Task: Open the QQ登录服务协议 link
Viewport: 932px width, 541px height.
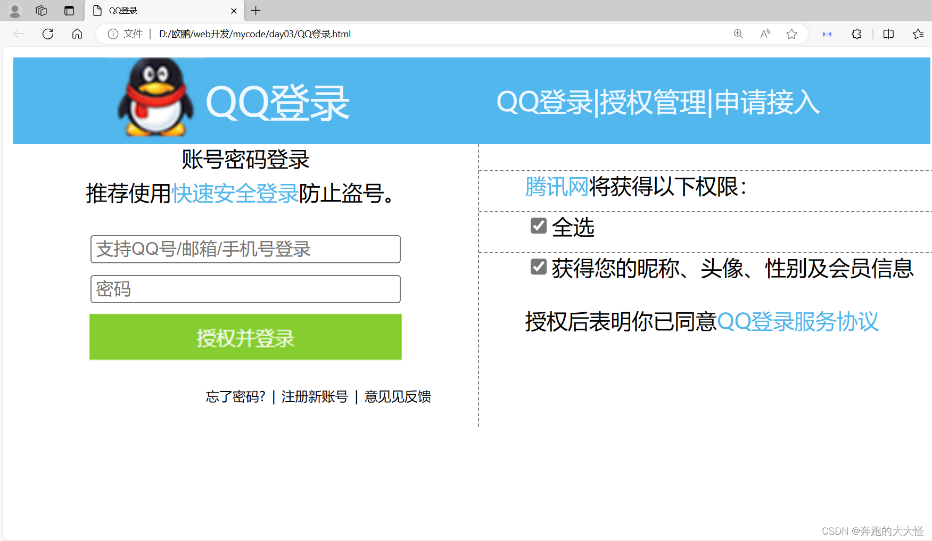Action: pos(798,321)
